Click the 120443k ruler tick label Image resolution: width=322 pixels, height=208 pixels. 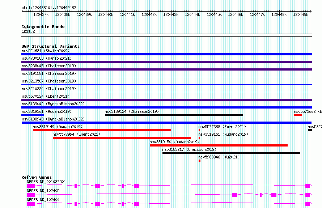171,14
